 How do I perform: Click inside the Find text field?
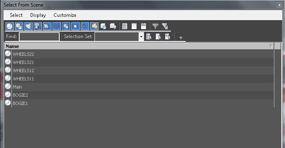(x=39, y=36)
